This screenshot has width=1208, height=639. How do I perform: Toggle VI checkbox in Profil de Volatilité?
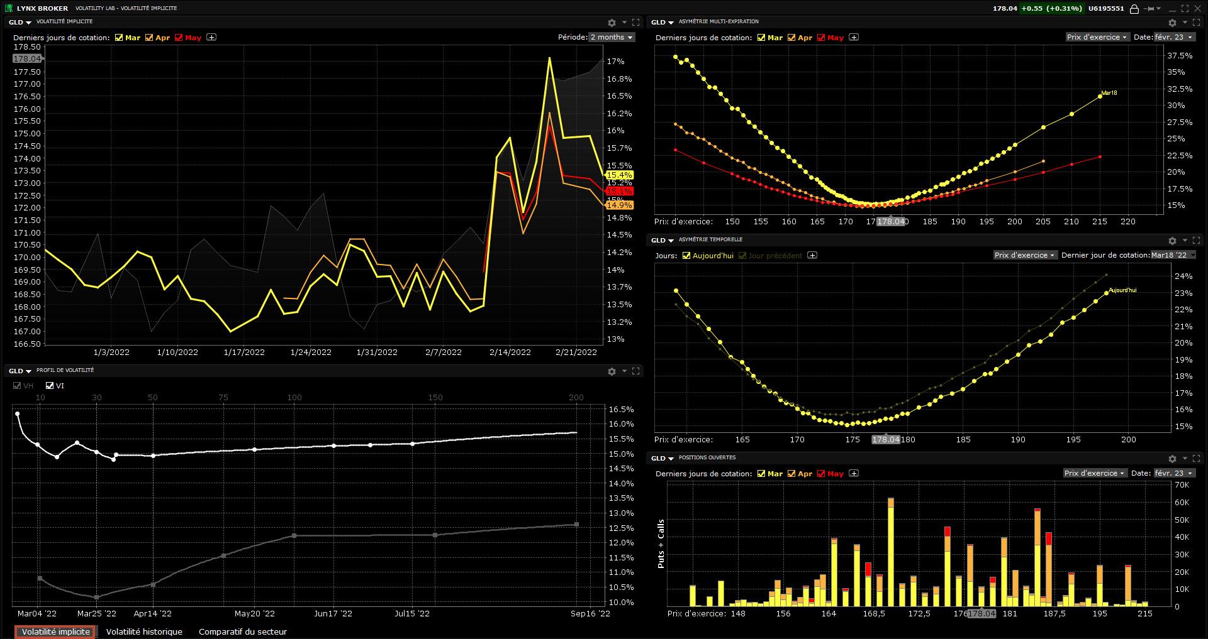(50, 385)
